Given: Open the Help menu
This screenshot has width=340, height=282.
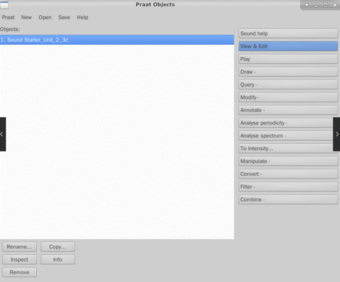Looking at the screenshot, I should [x=83, y=17].
